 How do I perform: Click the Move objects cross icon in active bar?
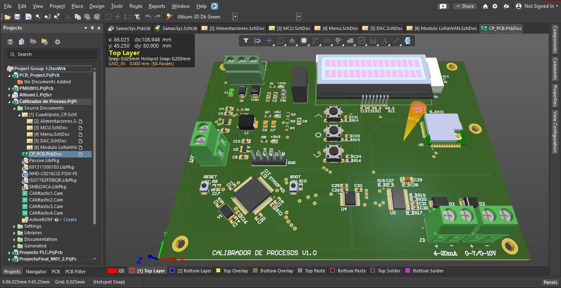click(x=269, y=41)
